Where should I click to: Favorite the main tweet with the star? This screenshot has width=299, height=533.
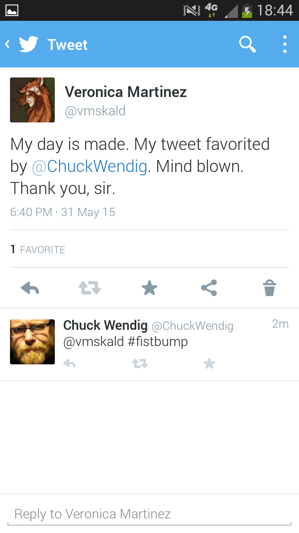point(149,288)
